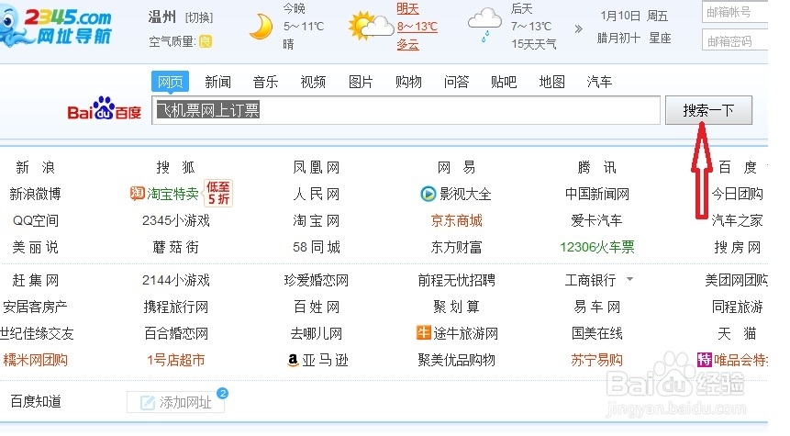Open the 15天天气 forecast link

point(534,44)
